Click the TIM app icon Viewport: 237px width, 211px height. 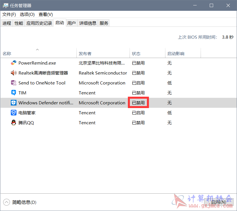click(13, 93)
